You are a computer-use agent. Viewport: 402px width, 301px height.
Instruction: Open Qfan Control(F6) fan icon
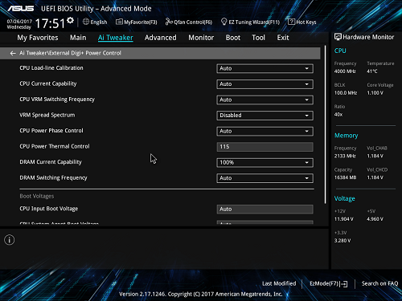(x=169, y=22)
